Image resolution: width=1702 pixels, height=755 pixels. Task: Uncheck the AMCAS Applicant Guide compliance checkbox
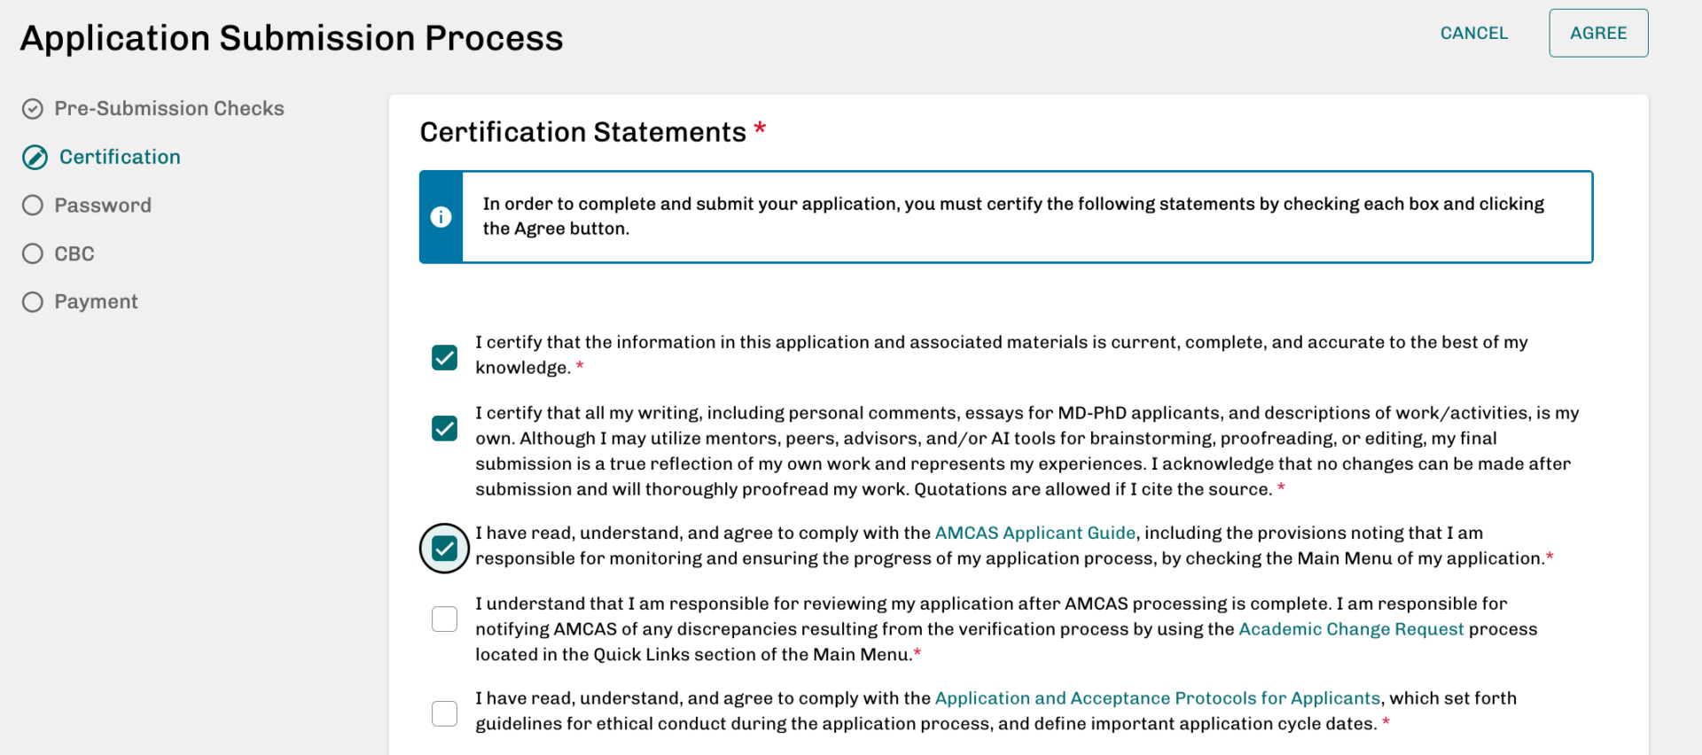[x=444, y=548]
